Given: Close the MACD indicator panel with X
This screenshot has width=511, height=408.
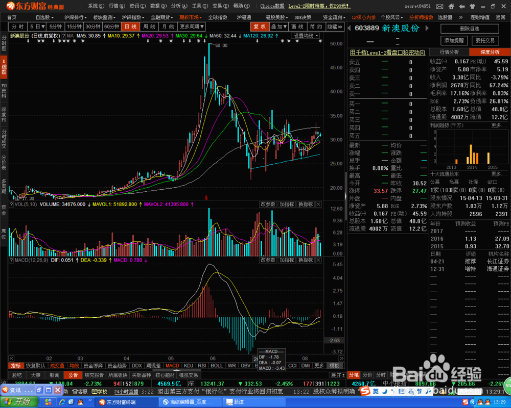Looking at the screenshot, I should click(318, 260).
